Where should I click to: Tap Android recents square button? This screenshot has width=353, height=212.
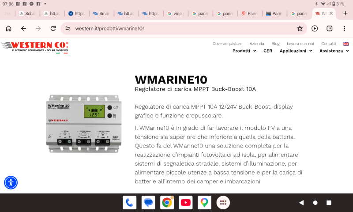[x=329, y=203]
